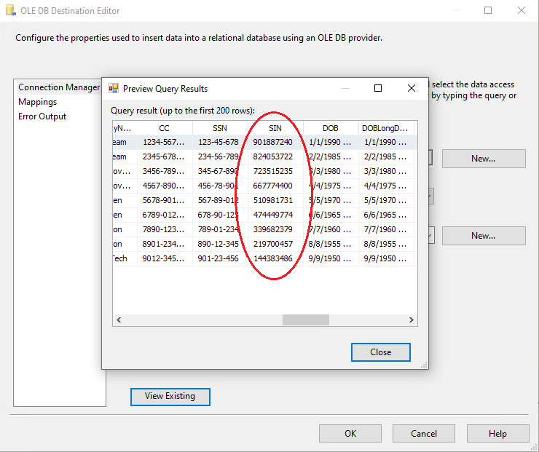Maximize the Preview Query Results dialog
The image size is (539, 452).
pos(378,88)
